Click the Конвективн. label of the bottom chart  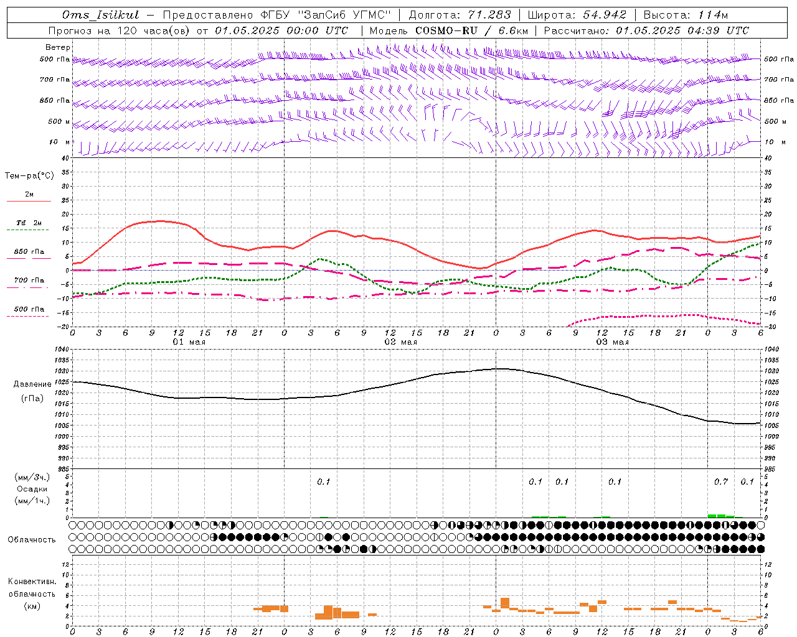click(32, 582)
